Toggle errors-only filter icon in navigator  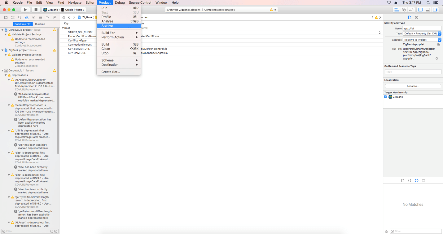(x=56, y=231)
